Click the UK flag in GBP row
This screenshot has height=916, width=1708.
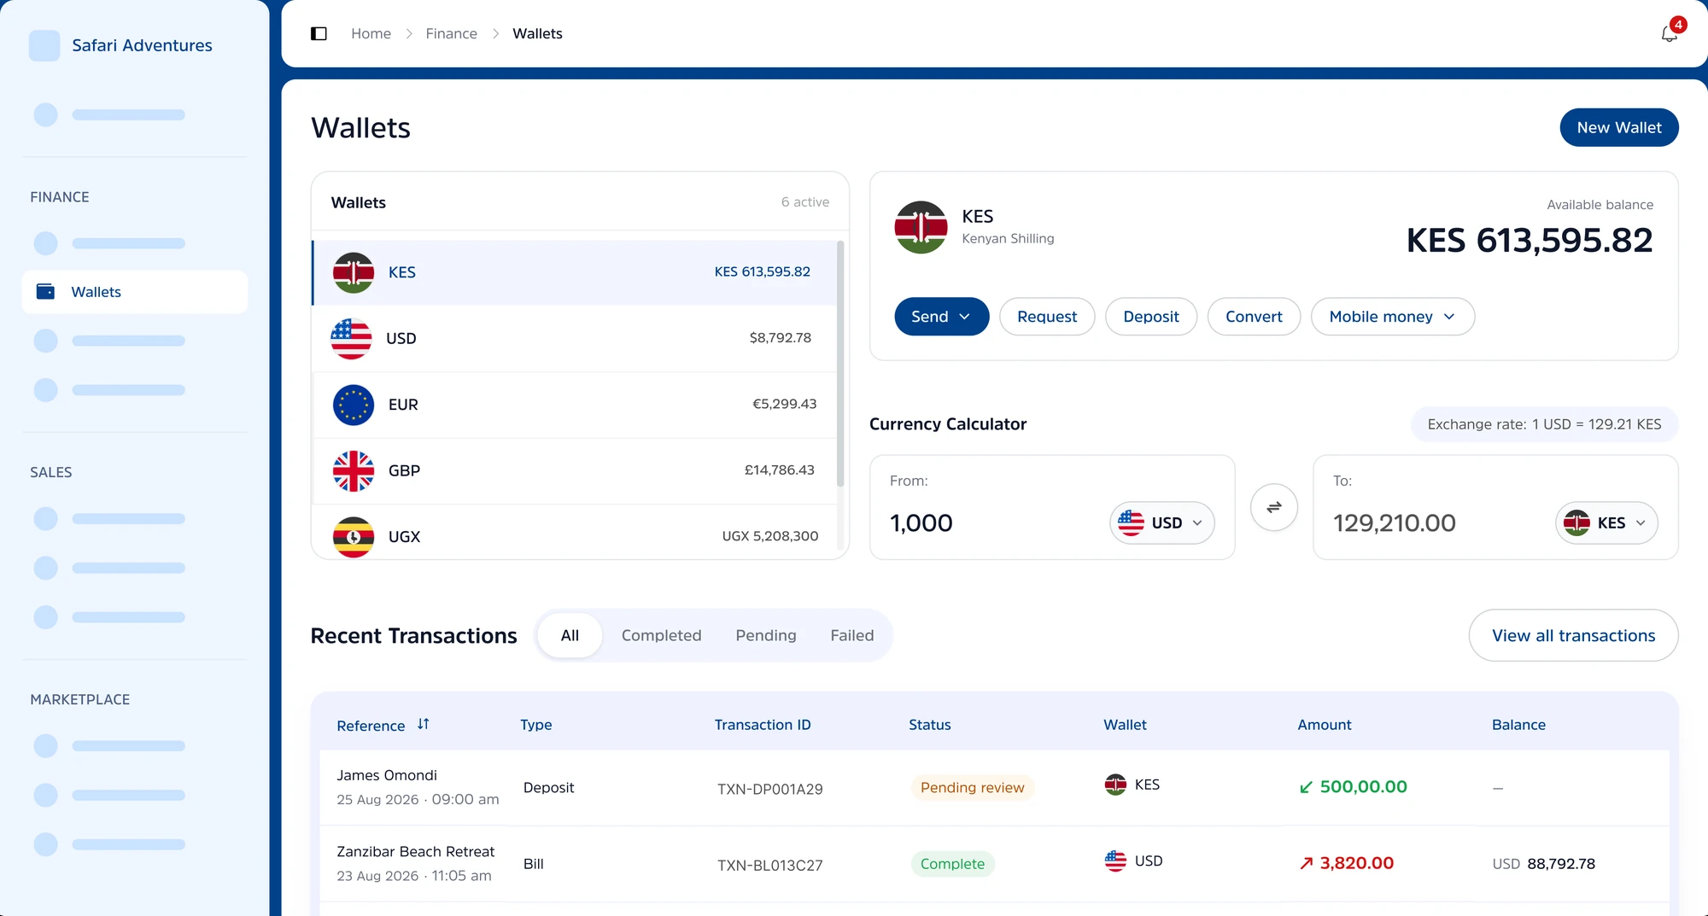pos(353,470)
